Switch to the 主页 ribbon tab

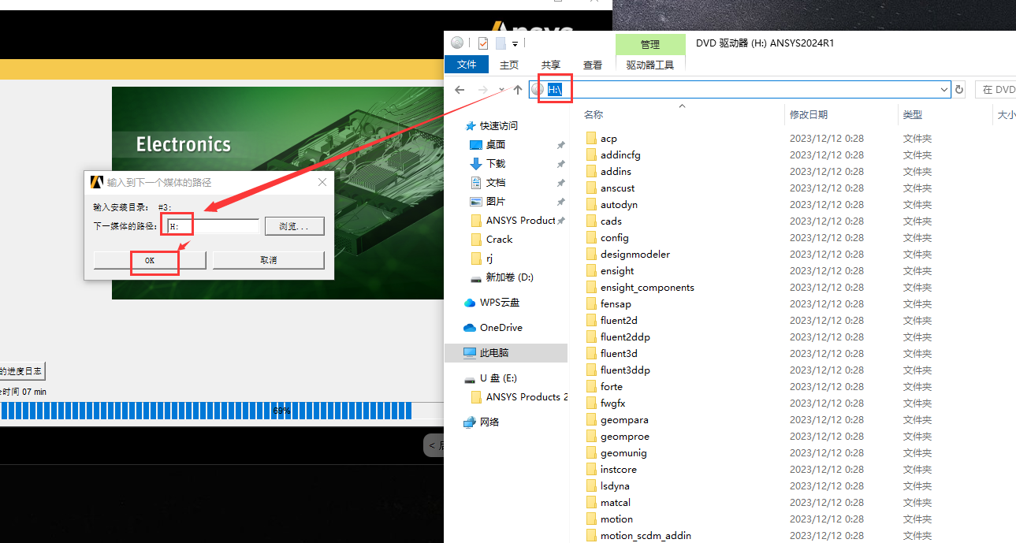click(x=509, y=65)
